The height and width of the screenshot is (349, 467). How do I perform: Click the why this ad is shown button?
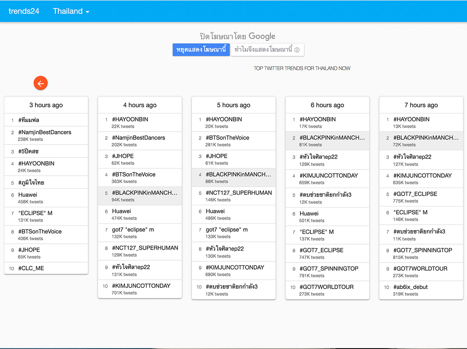coord(267,50)
